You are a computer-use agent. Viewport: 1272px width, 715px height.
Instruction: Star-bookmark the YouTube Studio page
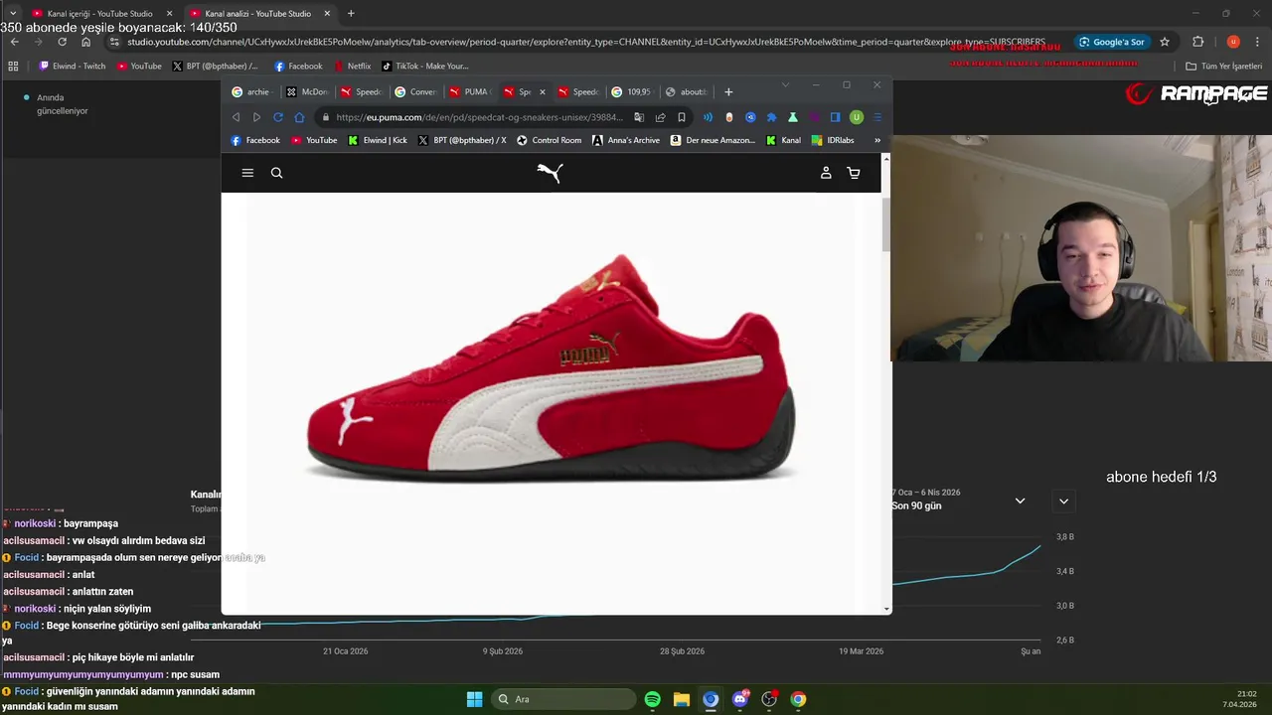[x=1165, y=42]
